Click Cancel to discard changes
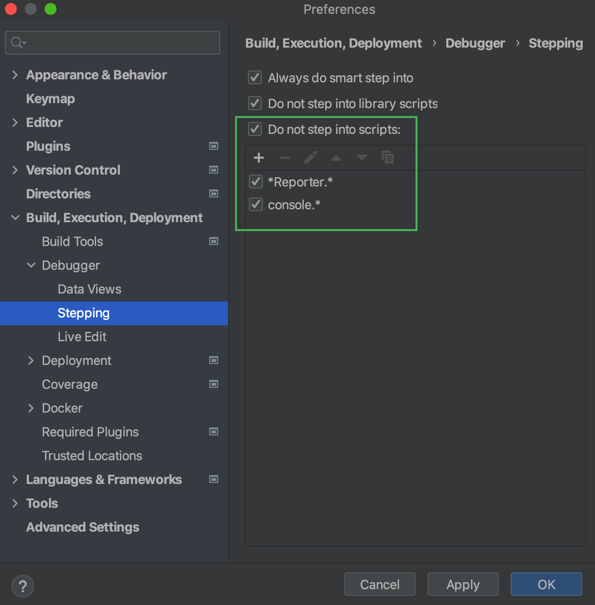The image size is (595, 605). (379, 584)
